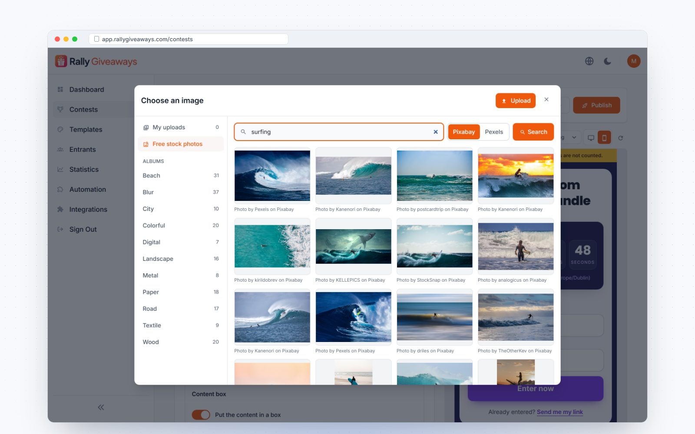Open the My uploads section
695x434 pixels.
(181, 127)
